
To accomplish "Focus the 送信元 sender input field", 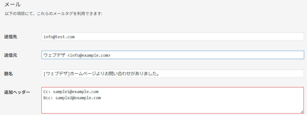I will tap(173, 55).
